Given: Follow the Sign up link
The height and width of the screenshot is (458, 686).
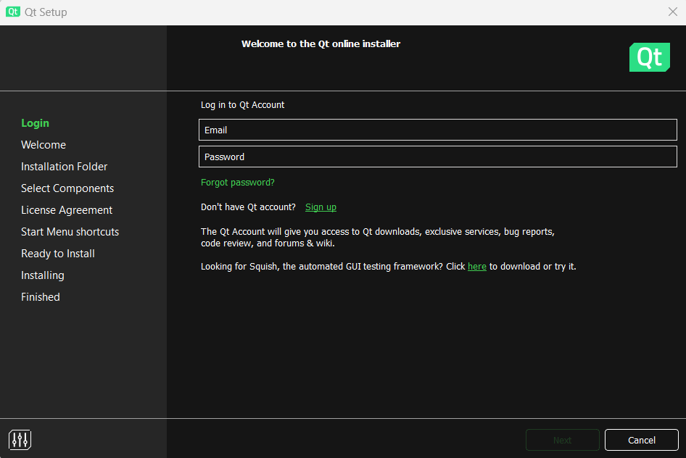Looking at the screenshot, I should [321, 207].
